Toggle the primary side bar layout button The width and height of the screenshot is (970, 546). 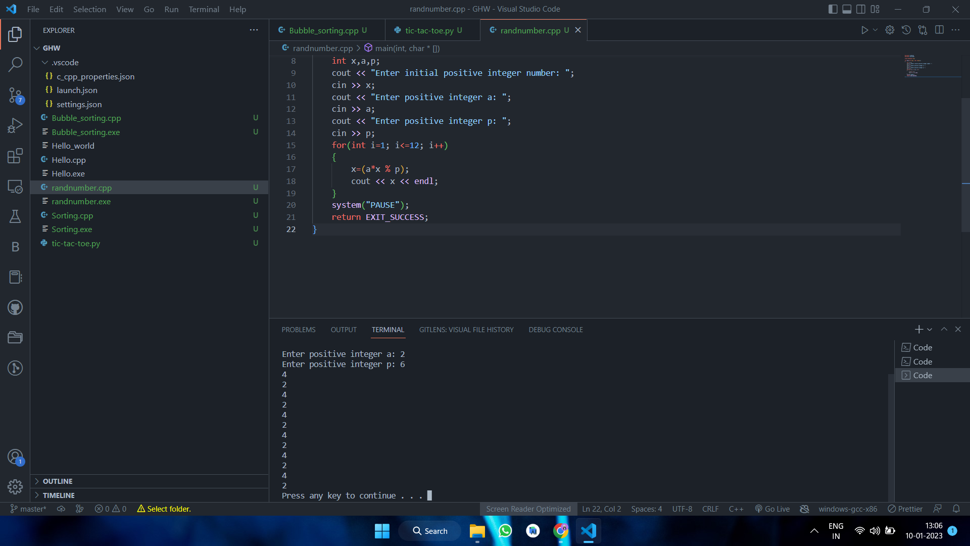(x=833, y=9)
